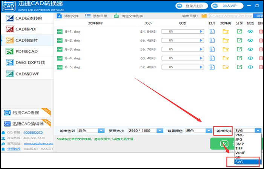Image resolution: width=264 pixels, height=169 pixels.
Task: Expand the 输出色彩 color dropdown
Action: 101,131
